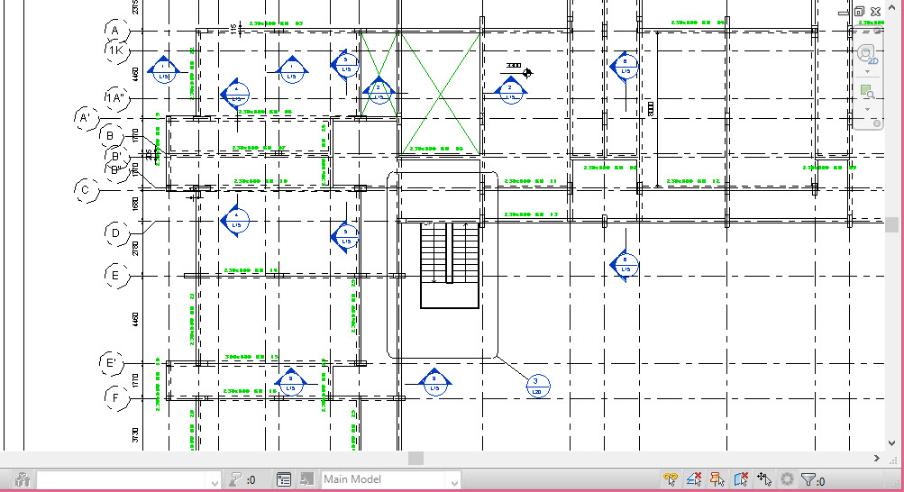Click the 1630 dimension text
Image resolution: width=904 pixels, height=492 pixels.
coord(135,204)
